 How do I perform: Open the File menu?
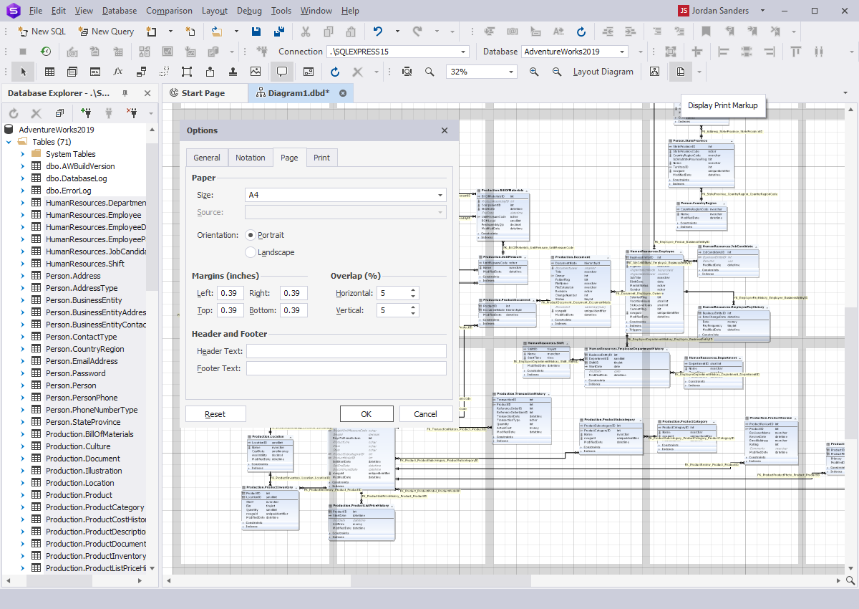click(36, 11)
